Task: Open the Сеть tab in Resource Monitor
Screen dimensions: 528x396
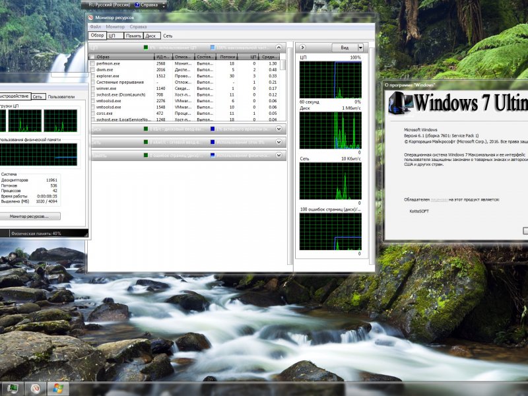Action: click(x=168, y=36)
